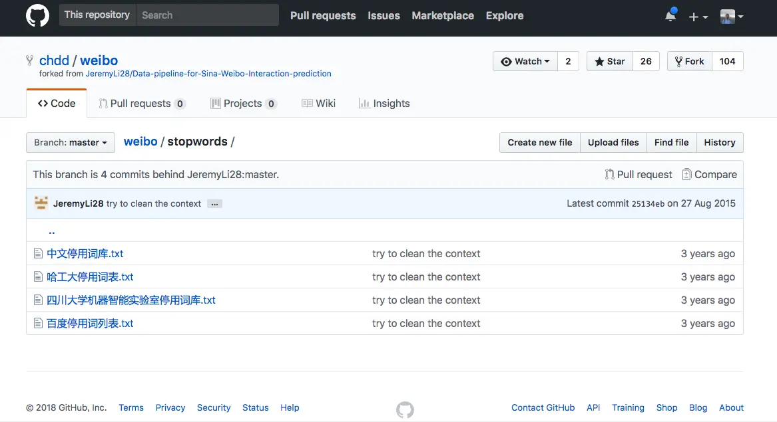
Task: Click the GitHub mark in the footer
Action: tap(405, 409)
